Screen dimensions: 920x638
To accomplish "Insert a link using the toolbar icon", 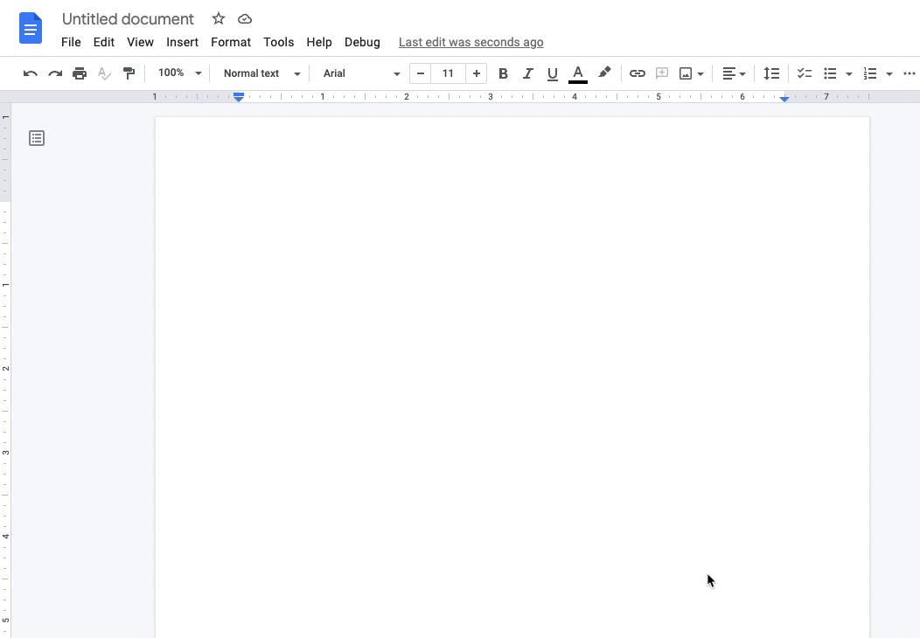I will (638, 73).
